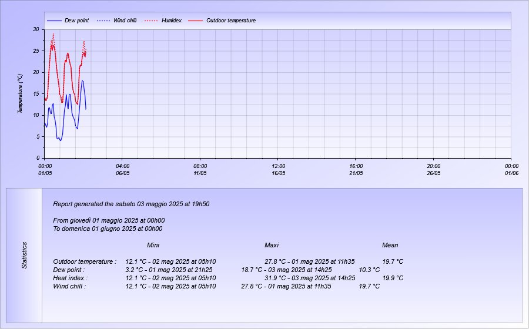Click the 08:00 11/05 time axis label
Image resolution: width=529 pixels, height=329 pixels.
(200, 170)
